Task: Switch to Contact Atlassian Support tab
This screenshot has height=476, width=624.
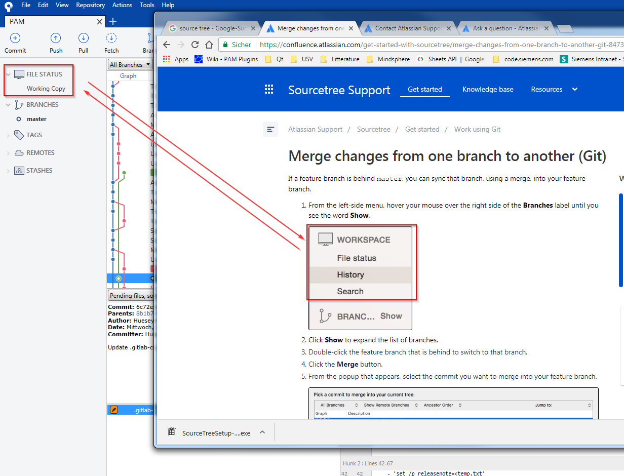Action: [408, 28]
